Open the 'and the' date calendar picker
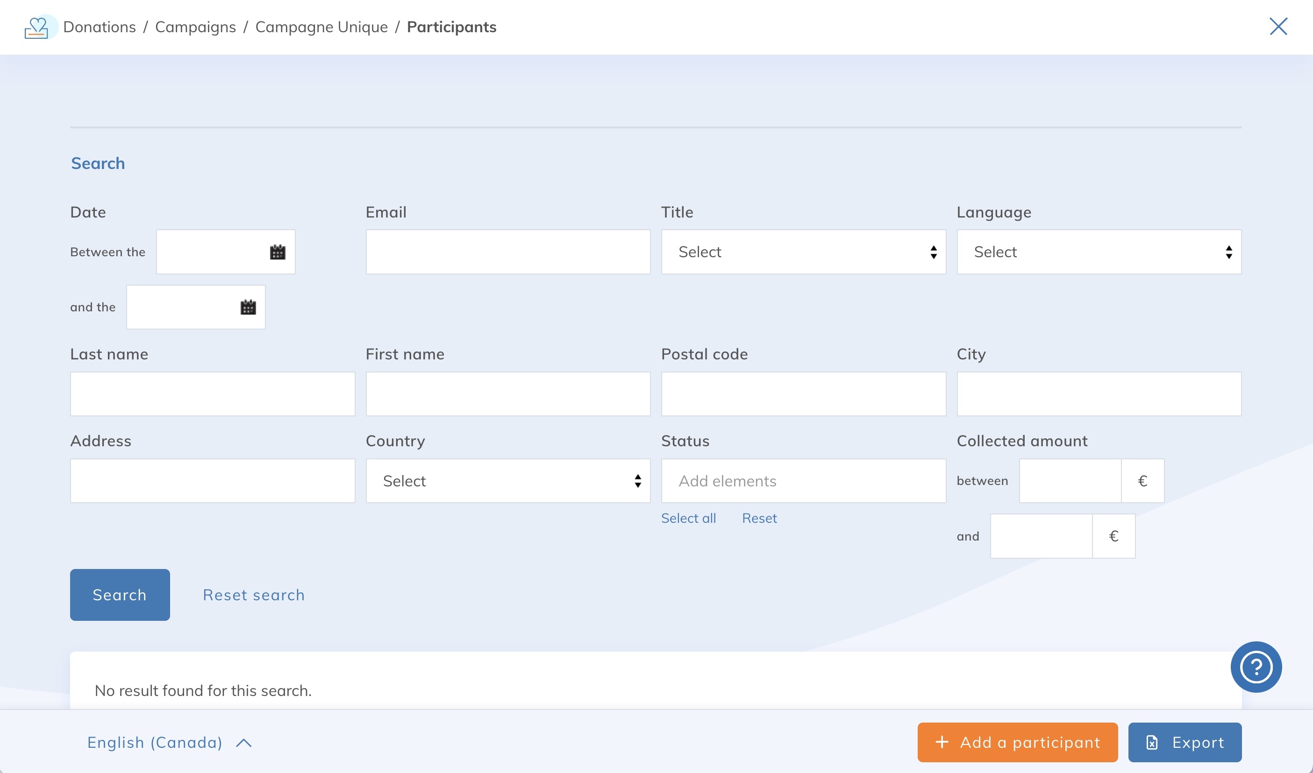1313x773 pixels. pos(248,307)
